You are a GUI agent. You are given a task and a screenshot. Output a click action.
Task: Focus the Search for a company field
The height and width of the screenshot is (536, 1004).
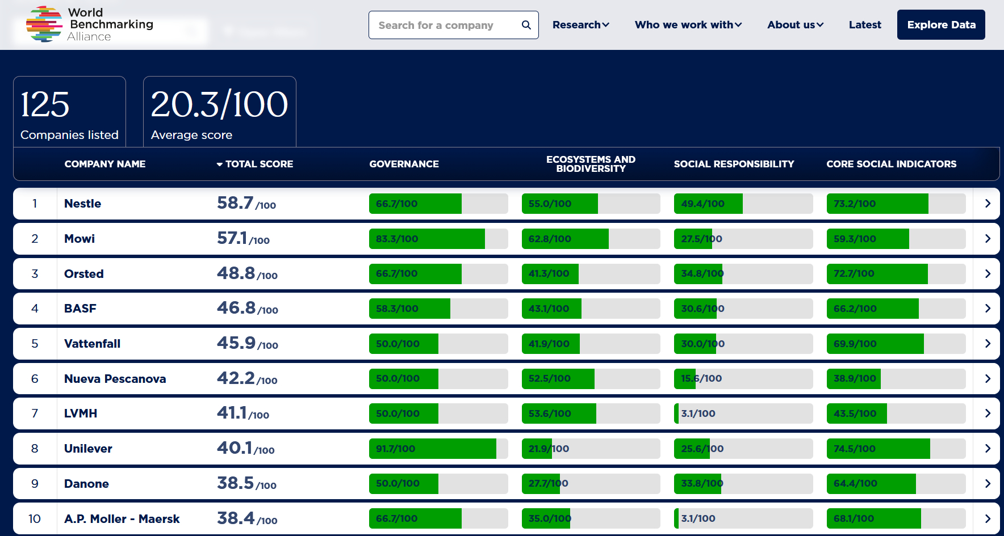443,25
